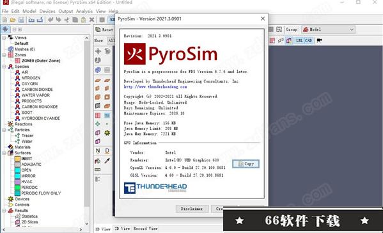This screenshot has width=383, height=233.
Task: Select the CARBON DIOXIDE species item
Action: pyautogui.click(x=37, y=90)
